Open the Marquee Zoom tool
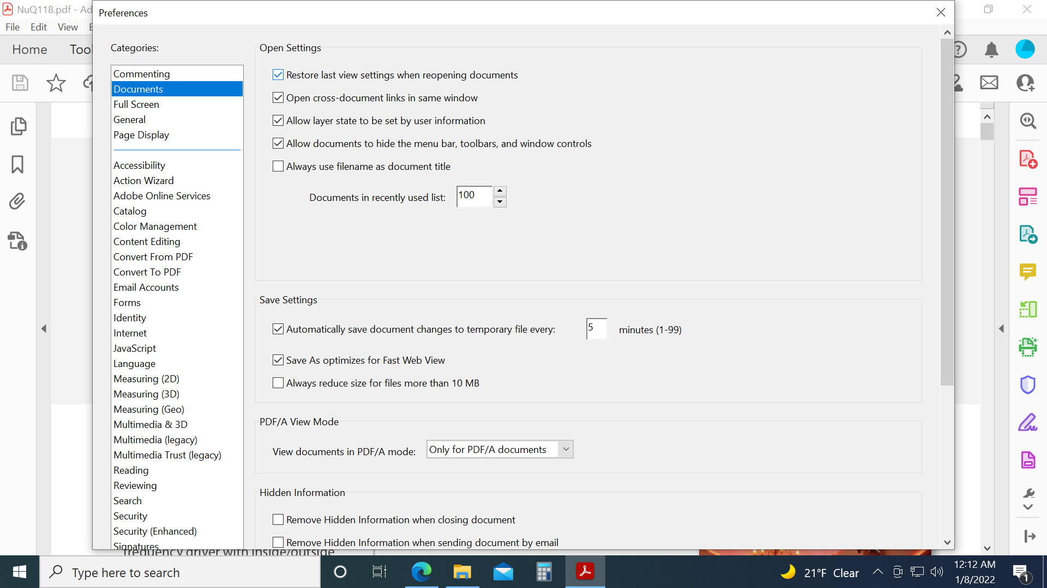 point(1028,121)
